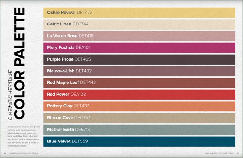This screenshot has height=158, width=243.
Task: Click the palette description paragraph
Action: (x=24, y=136)
